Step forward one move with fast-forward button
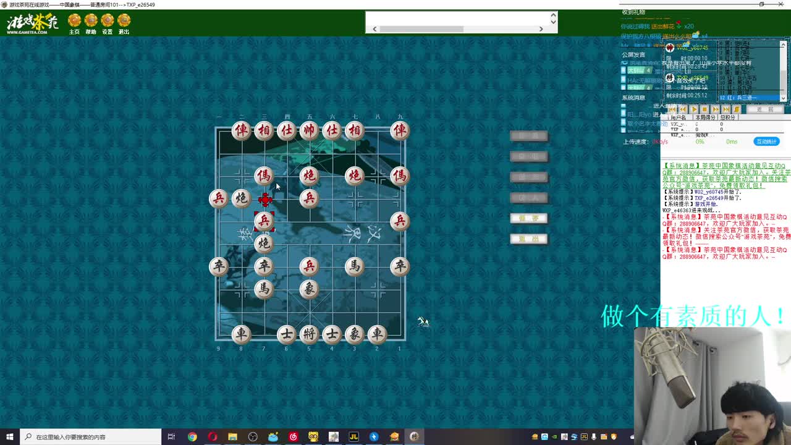 pyautogui.click(x=716, y=109)
